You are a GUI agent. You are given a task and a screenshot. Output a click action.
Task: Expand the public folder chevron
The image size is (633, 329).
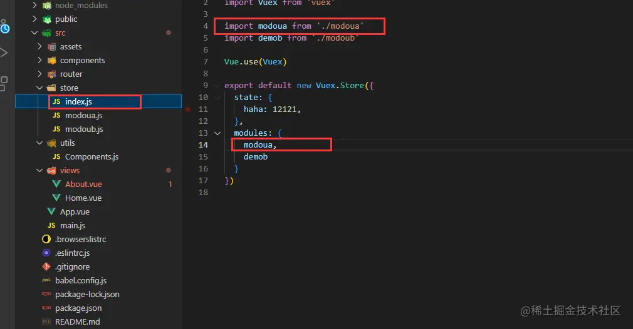[x=34, y=19]
